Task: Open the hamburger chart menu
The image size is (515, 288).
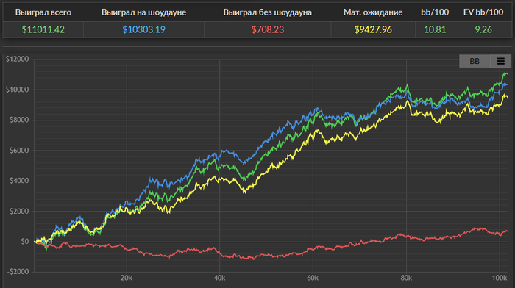Action: (x=500, y=61)
